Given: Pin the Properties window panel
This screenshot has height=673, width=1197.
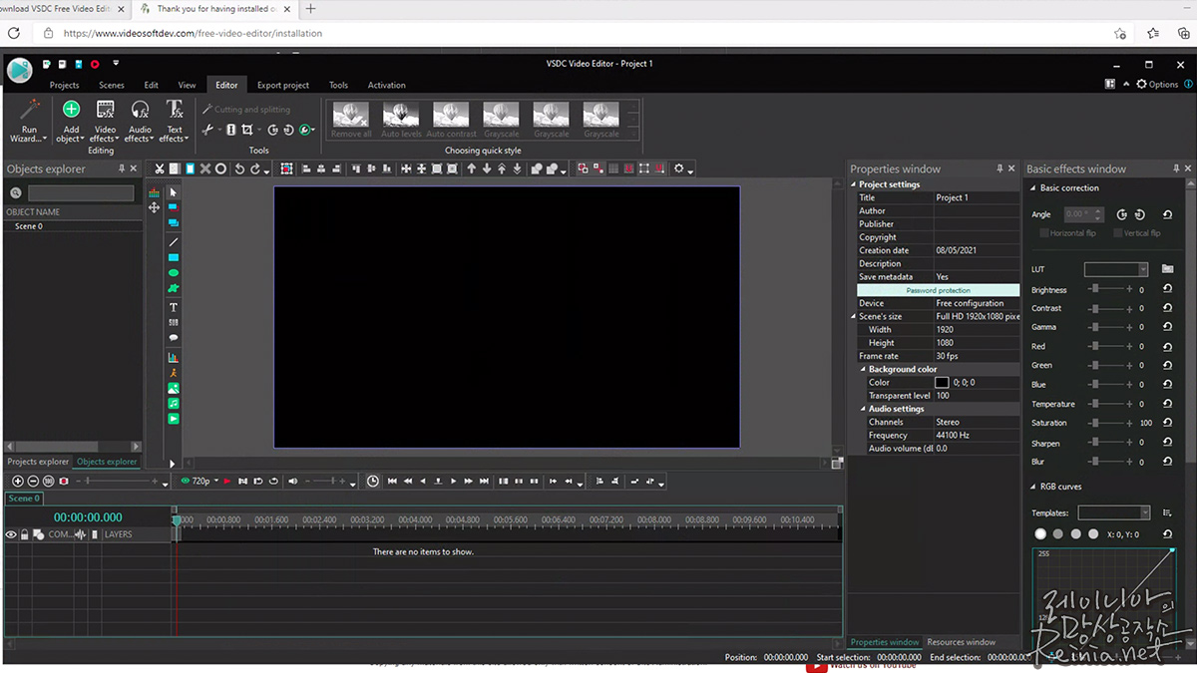Looking at the screenshot, I should pyautogui.click(x=999, y=168).
